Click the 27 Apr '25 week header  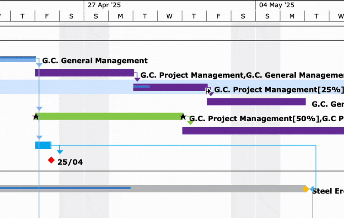pyautogui.click(x=104, y=5)
